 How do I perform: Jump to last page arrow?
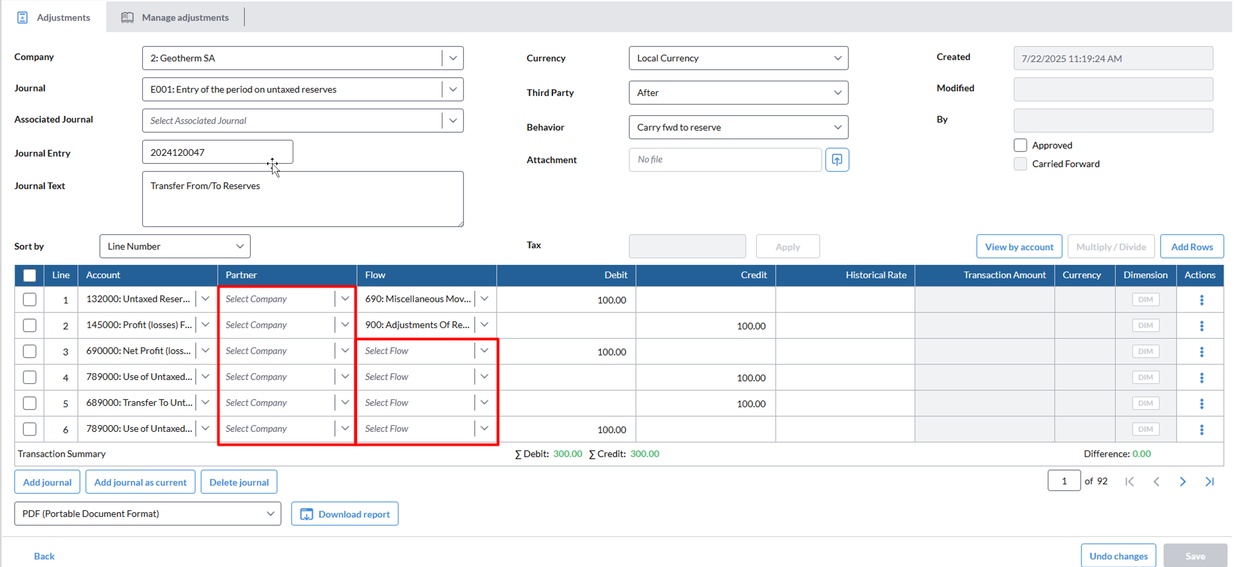pyautogui.click(x=1209, y=481)
